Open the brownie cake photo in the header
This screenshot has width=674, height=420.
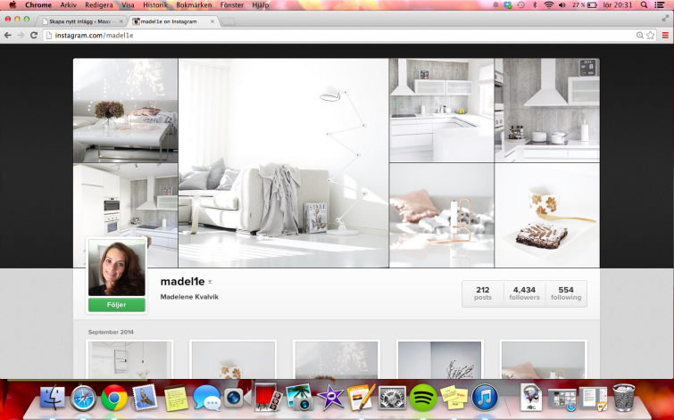coord(546,215)
